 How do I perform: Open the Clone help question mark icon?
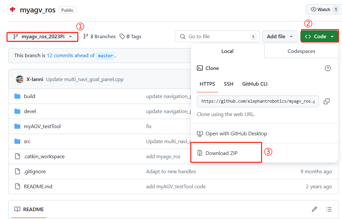pyautogui.click(x=328, y=68)
